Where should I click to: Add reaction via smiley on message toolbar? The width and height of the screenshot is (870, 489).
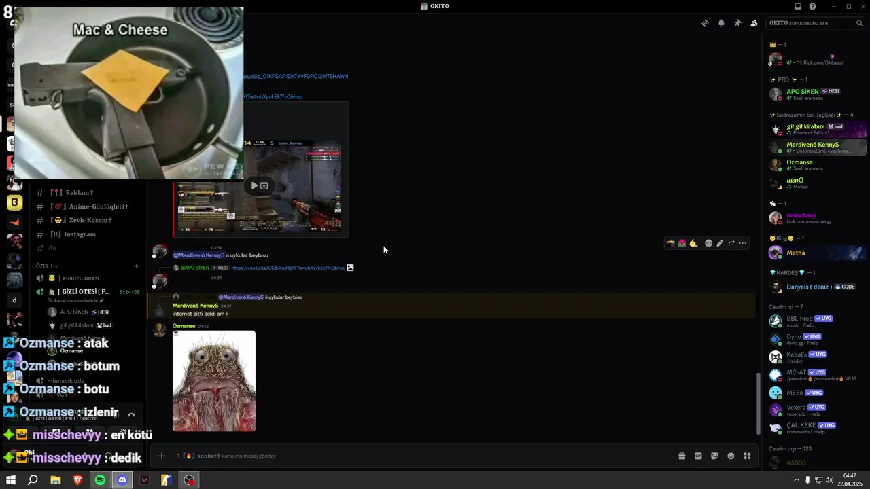pyautogui.click(x=708, y=243)
